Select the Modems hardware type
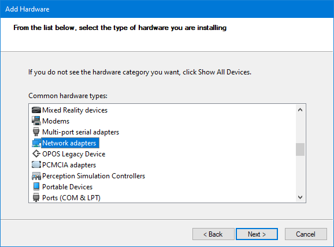This screenshot has height=247, width=334. [x=56, y=121]
